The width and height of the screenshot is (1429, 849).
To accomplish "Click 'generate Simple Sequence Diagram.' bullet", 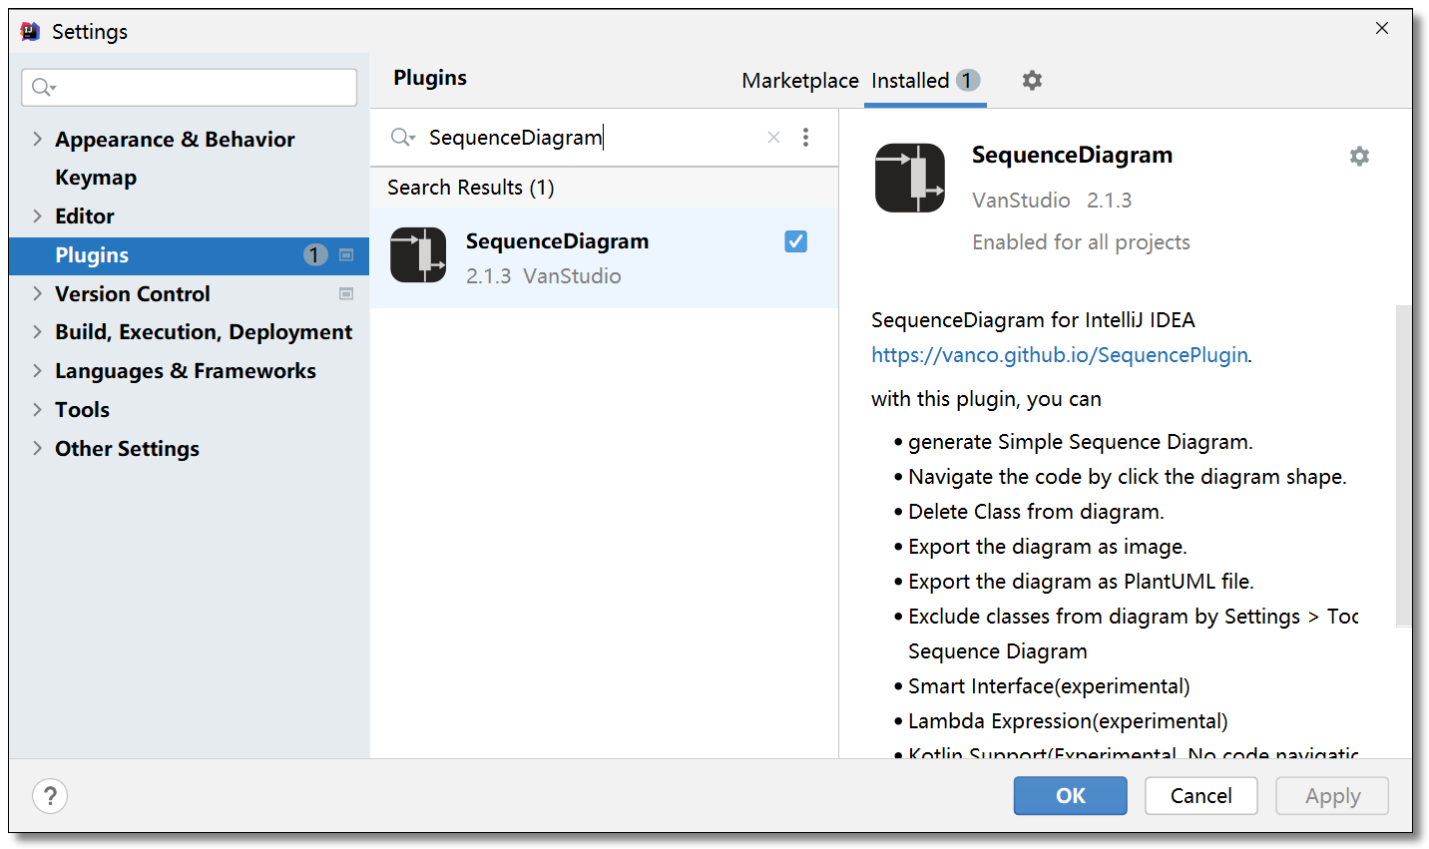I will point(1081,442).
